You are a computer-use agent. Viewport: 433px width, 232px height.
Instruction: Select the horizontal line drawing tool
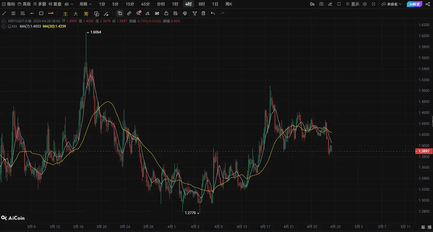coord(32,13)
